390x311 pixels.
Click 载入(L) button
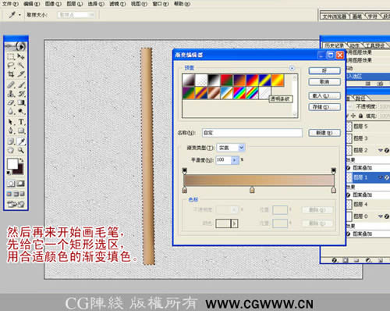tap(324, 96)
